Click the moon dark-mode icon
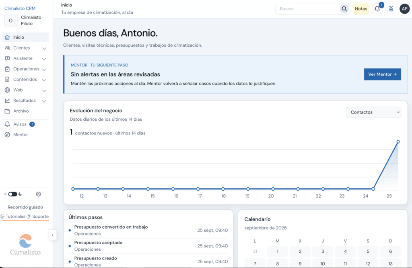This screenshot has width=412, height=268. (20, 194)
